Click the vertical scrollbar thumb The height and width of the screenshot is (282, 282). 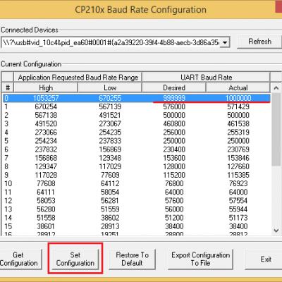[x=276, y=129]
